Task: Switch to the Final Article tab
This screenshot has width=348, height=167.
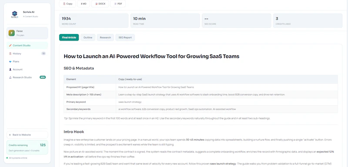Action: [x=69, y=37]
